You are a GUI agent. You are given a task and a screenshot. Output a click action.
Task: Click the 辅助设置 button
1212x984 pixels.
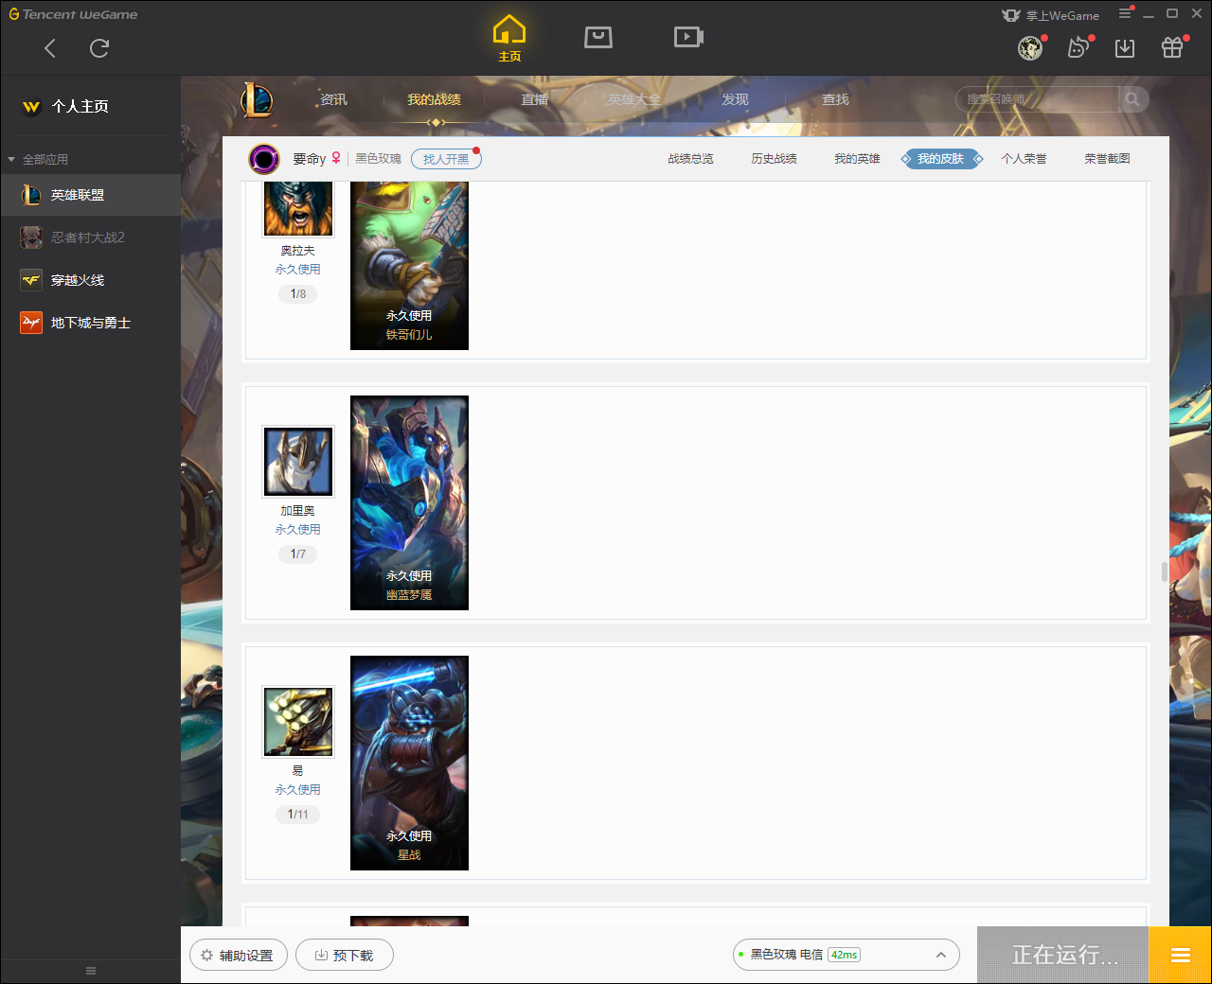[239, 956]
